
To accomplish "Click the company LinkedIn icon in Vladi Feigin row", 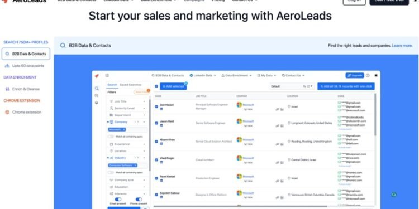I will tap(282, 163).
